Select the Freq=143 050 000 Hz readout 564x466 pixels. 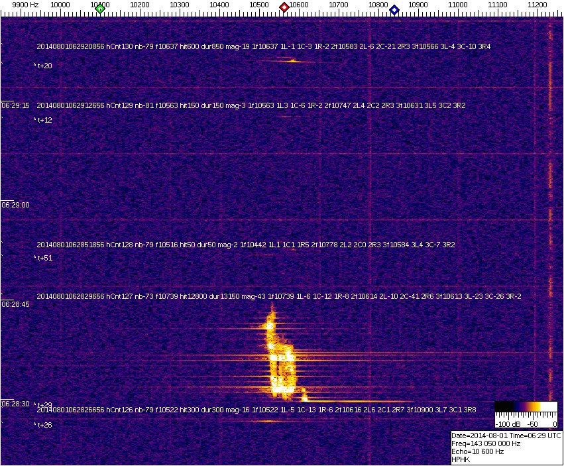(486, 443)
